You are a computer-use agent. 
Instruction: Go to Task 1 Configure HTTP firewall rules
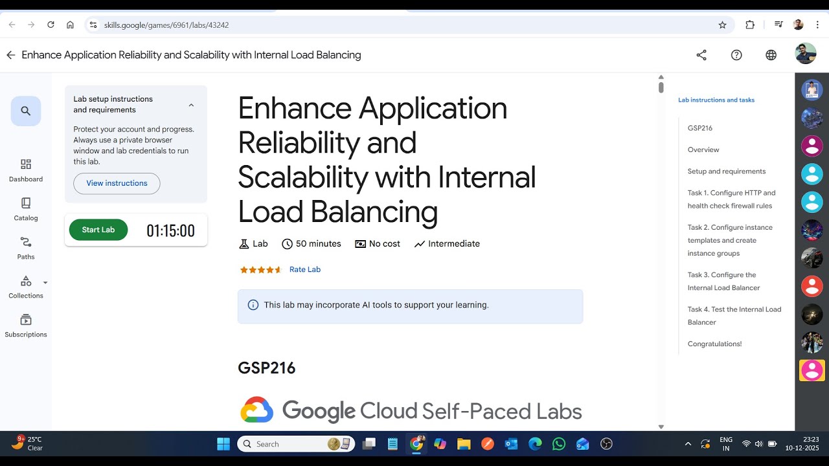(731, 199)
